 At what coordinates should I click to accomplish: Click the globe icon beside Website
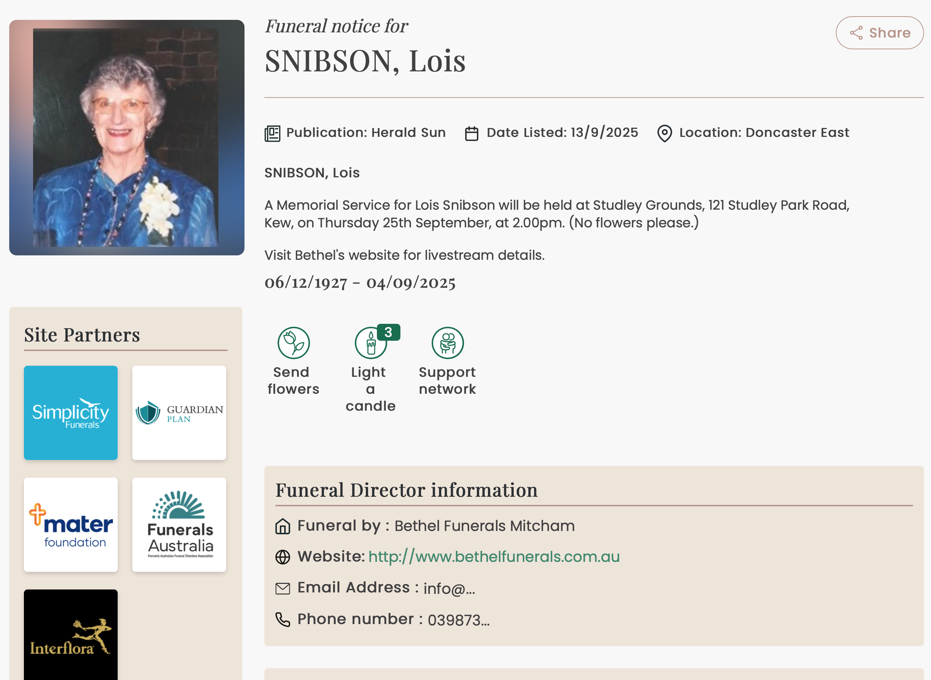coord(282,557)
